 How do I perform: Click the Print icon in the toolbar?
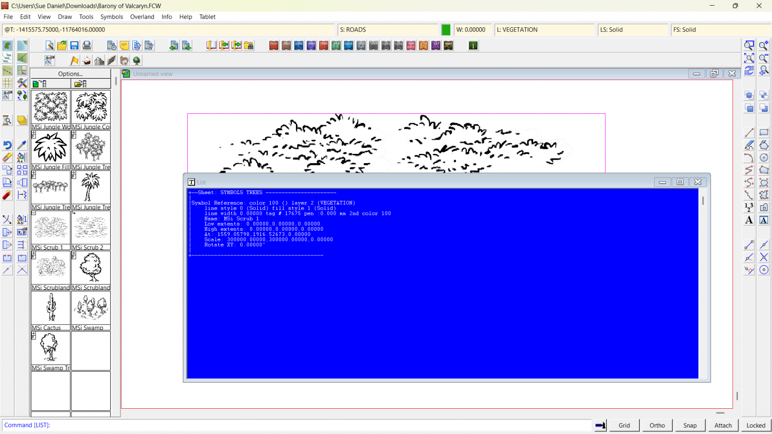click(86, 46)
